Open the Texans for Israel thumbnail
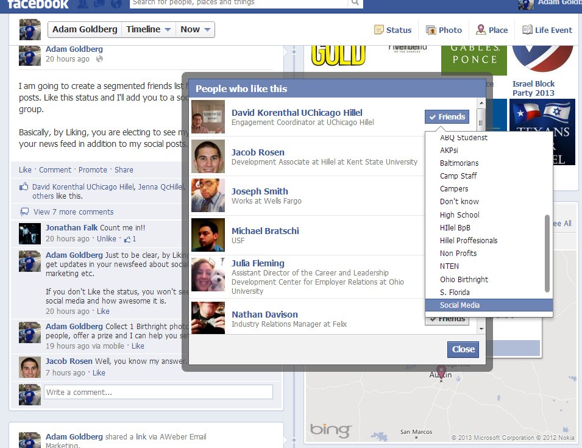Viewport: 582px width, 448px height. tap(542, 132)
